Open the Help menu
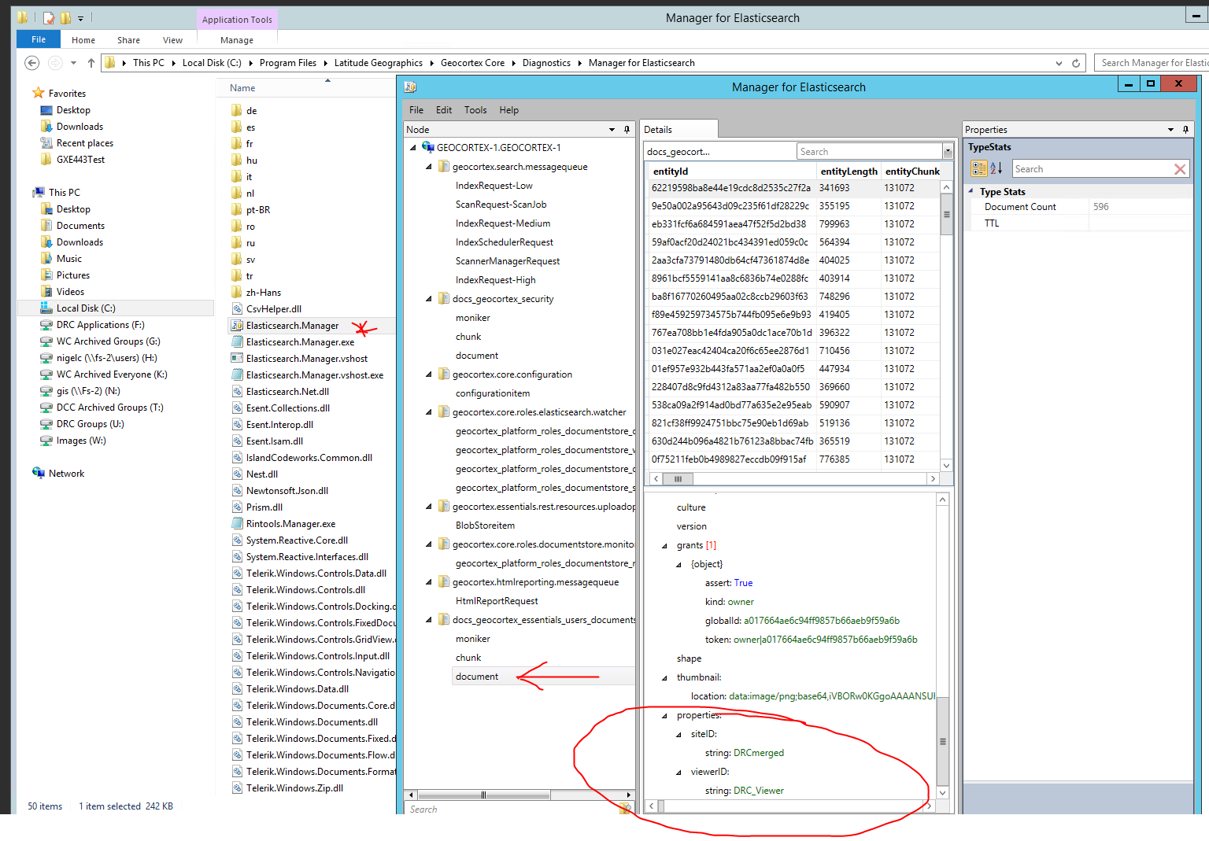1209x841 pixels. [x=509, y=110]
